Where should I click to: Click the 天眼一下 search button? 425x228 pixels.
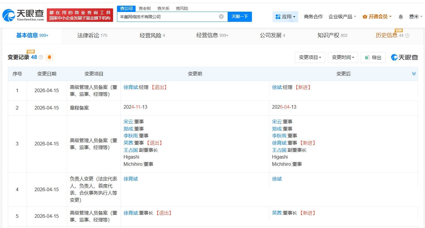pos(240,17)
